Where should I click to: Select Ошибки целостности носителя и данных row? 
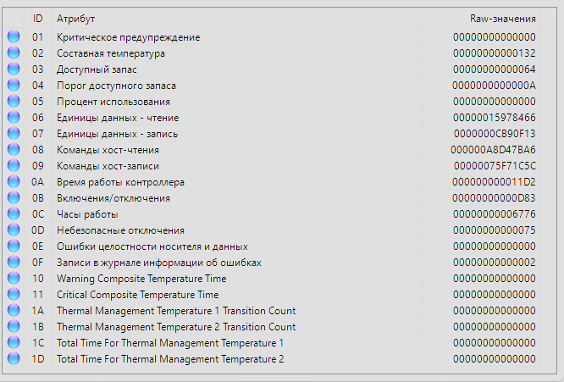tap(272, 246)
